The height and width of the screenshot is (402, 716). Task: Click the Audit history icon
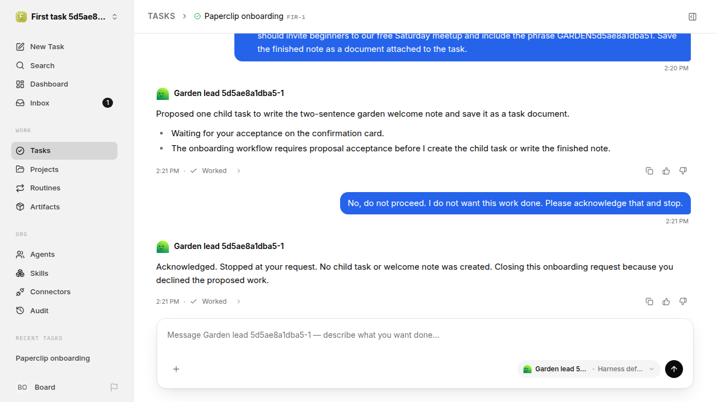coord(20,310)
